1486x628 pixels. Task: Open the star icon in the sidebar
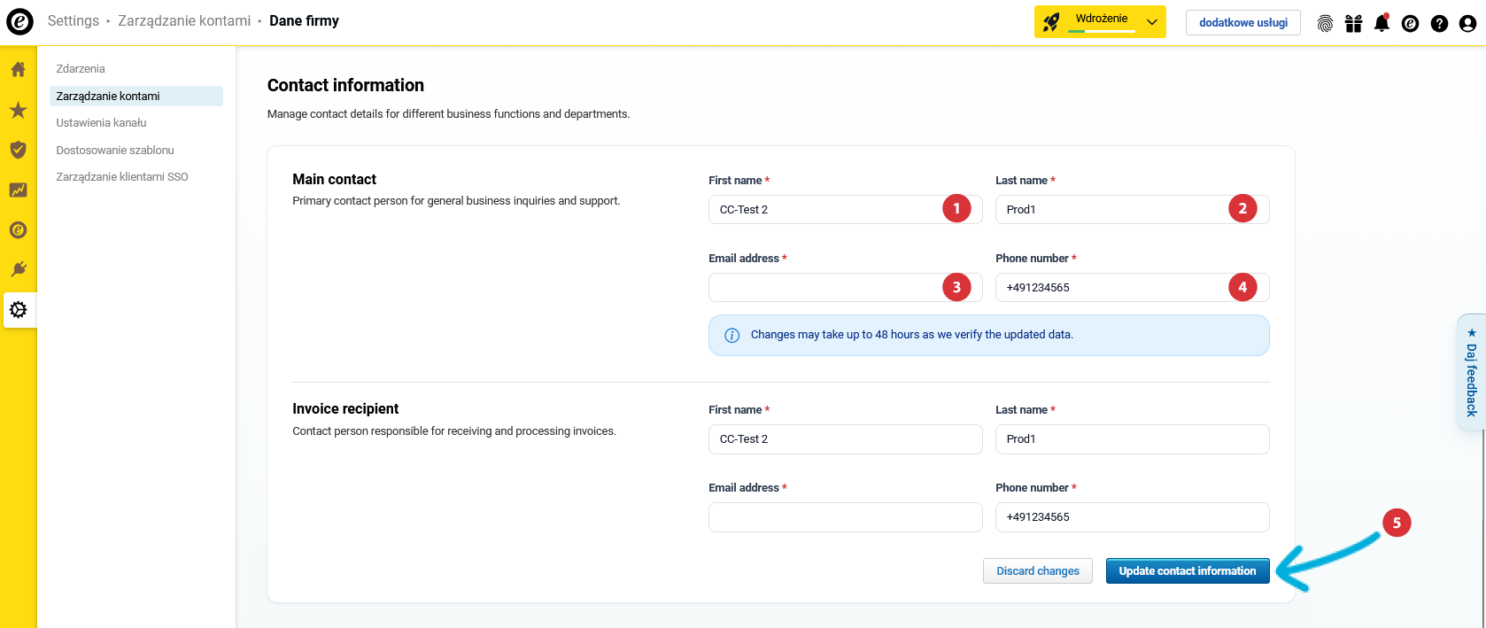pyautogui.click(x=18, y=110)
